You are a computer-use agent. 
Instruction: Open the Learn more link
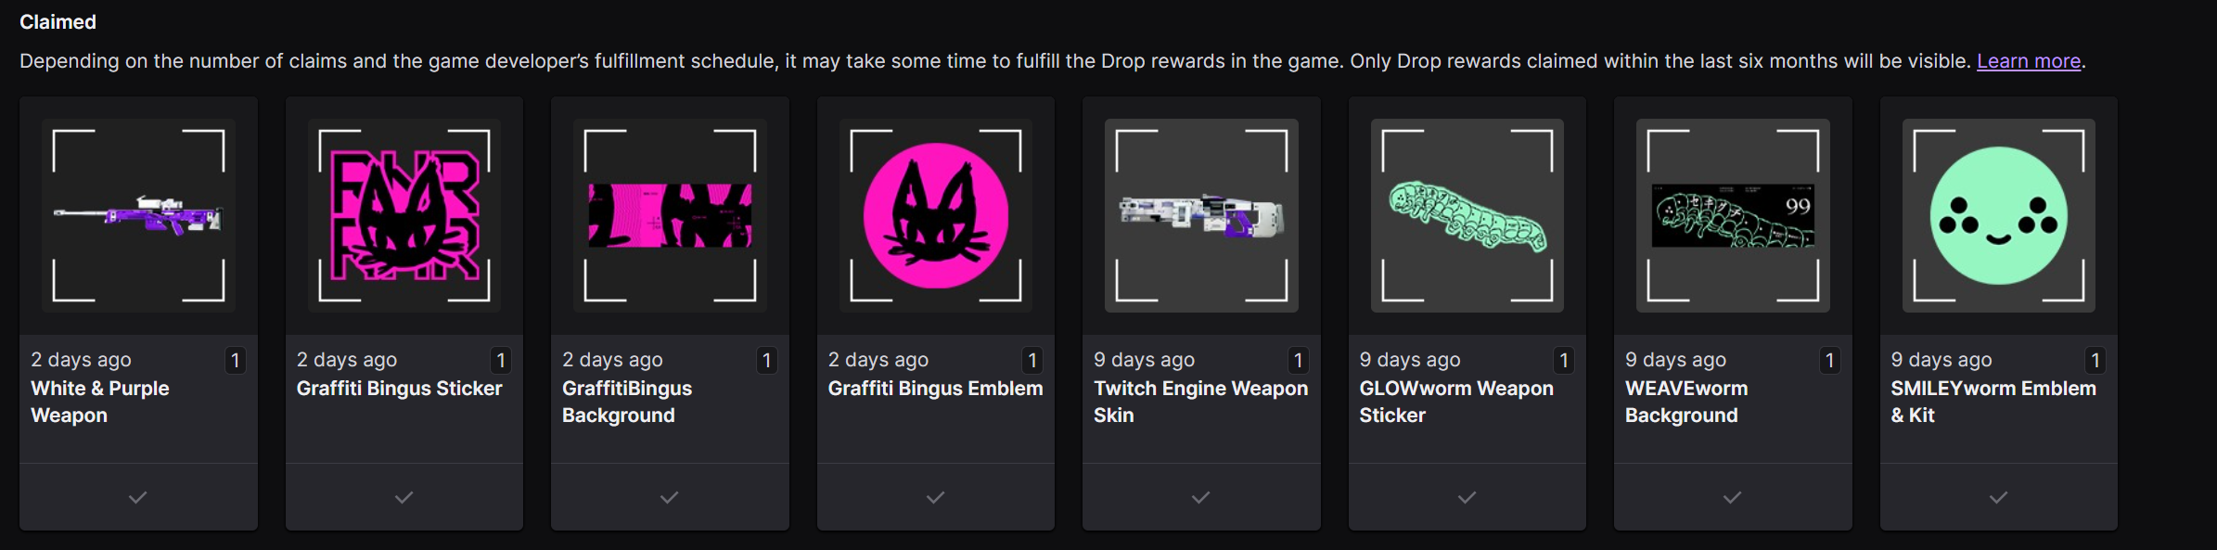2029,61
